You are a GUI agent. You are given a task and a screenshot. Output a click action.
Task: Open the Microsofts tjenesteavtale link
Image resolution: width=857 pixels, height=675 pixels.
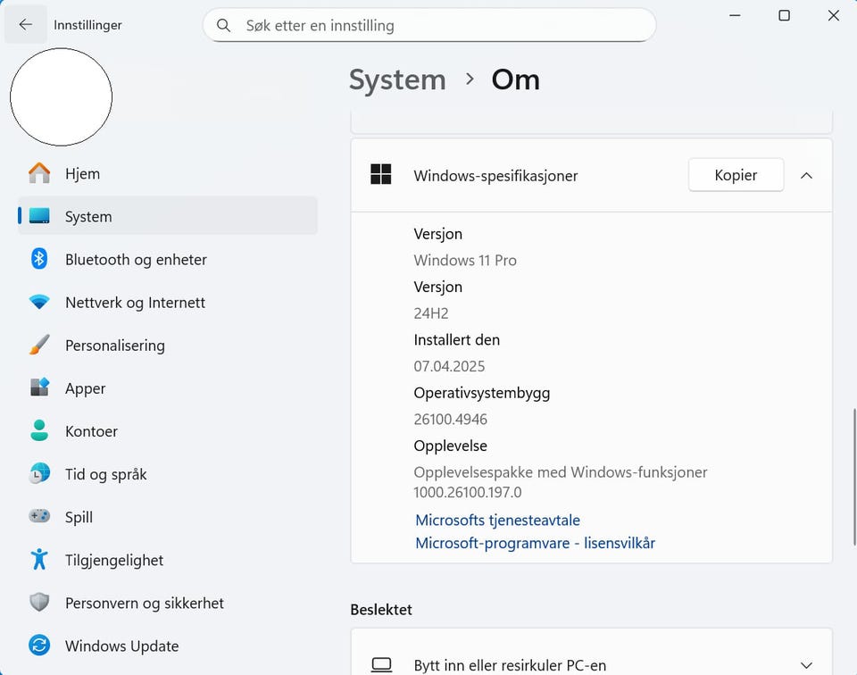497,520
